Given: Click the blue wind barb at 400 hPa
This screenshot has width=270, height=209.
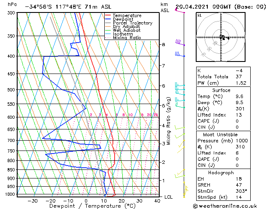Looking at the screenshot, I should (179, 55).
